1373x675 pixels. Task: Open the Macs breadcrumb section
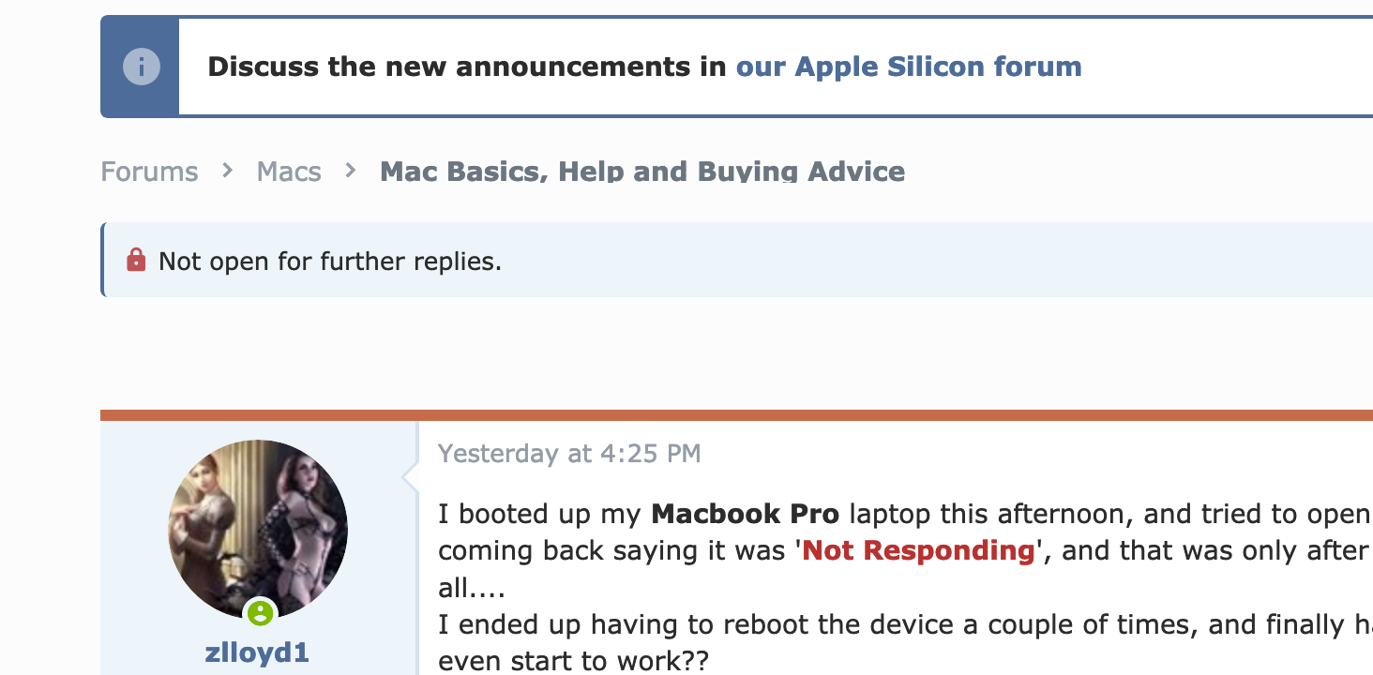(x=289, y=172)
